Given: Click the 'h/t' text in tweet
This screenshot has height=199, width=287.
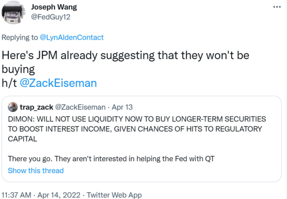Looking at the screenshot, I should (10, 83).
